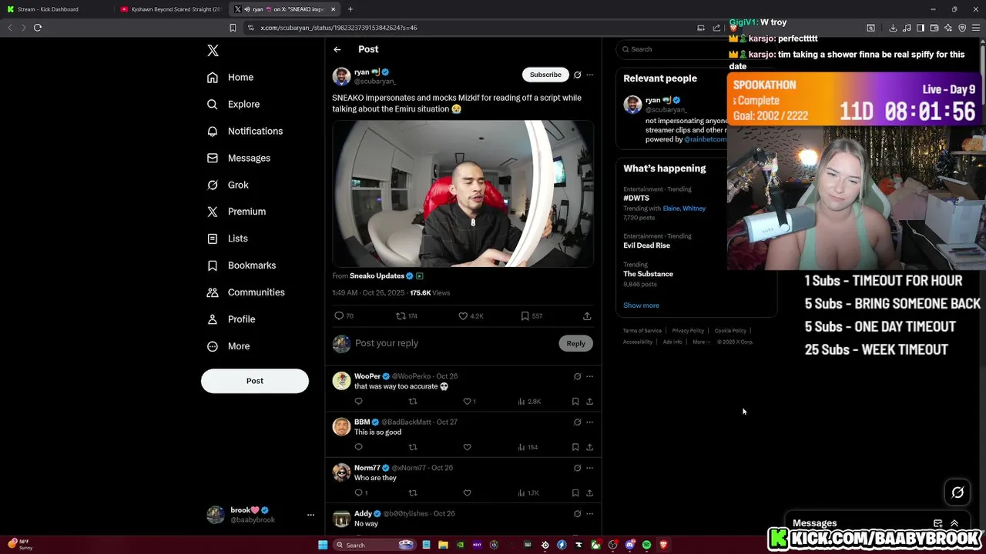This screenshot has height=554, width=986.
Task: Go to Home in X sidebar
Action: [x=230, y=77]
